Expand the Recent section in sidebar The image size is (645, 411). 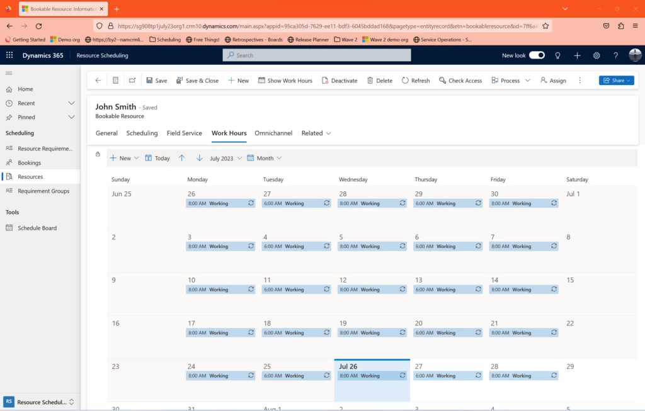coord(71,103)
